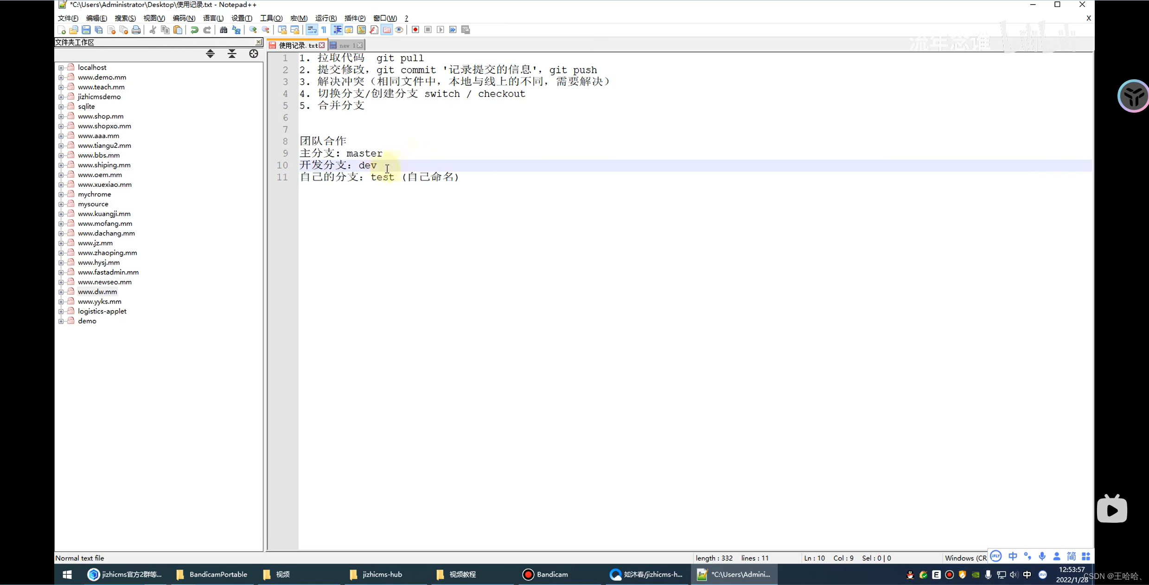Switch to the new 1 tab
Image resolution: width=1149 pixels, height=585 pixels.
coord(346,45)
